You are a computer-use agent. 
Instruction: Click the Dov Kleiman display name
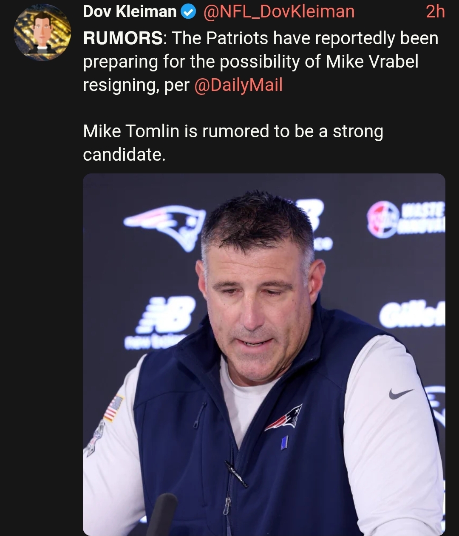coord(130,12)
